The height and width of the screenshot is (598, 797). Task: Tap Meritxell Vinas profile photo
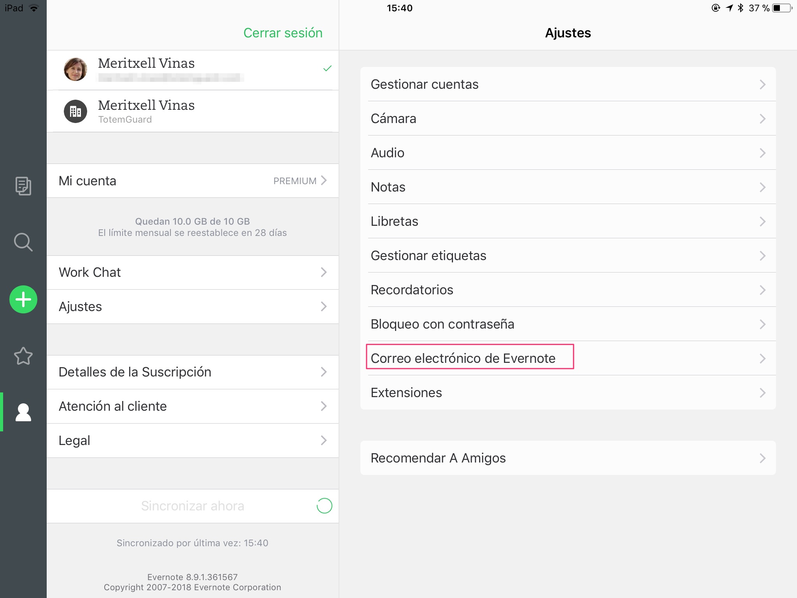tap(75, 69)
